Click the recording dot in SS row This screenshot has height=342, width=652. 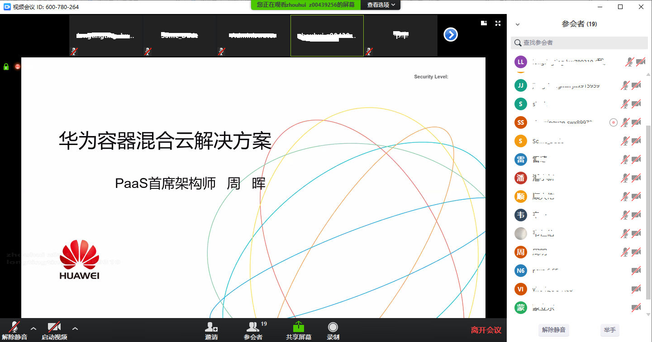point(614,122)
